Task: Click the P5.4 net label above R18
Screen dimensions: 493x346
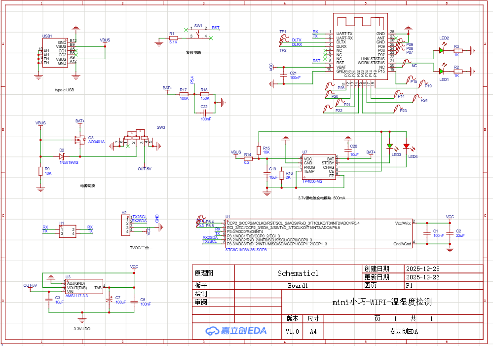Action: [x=192, y=80]
